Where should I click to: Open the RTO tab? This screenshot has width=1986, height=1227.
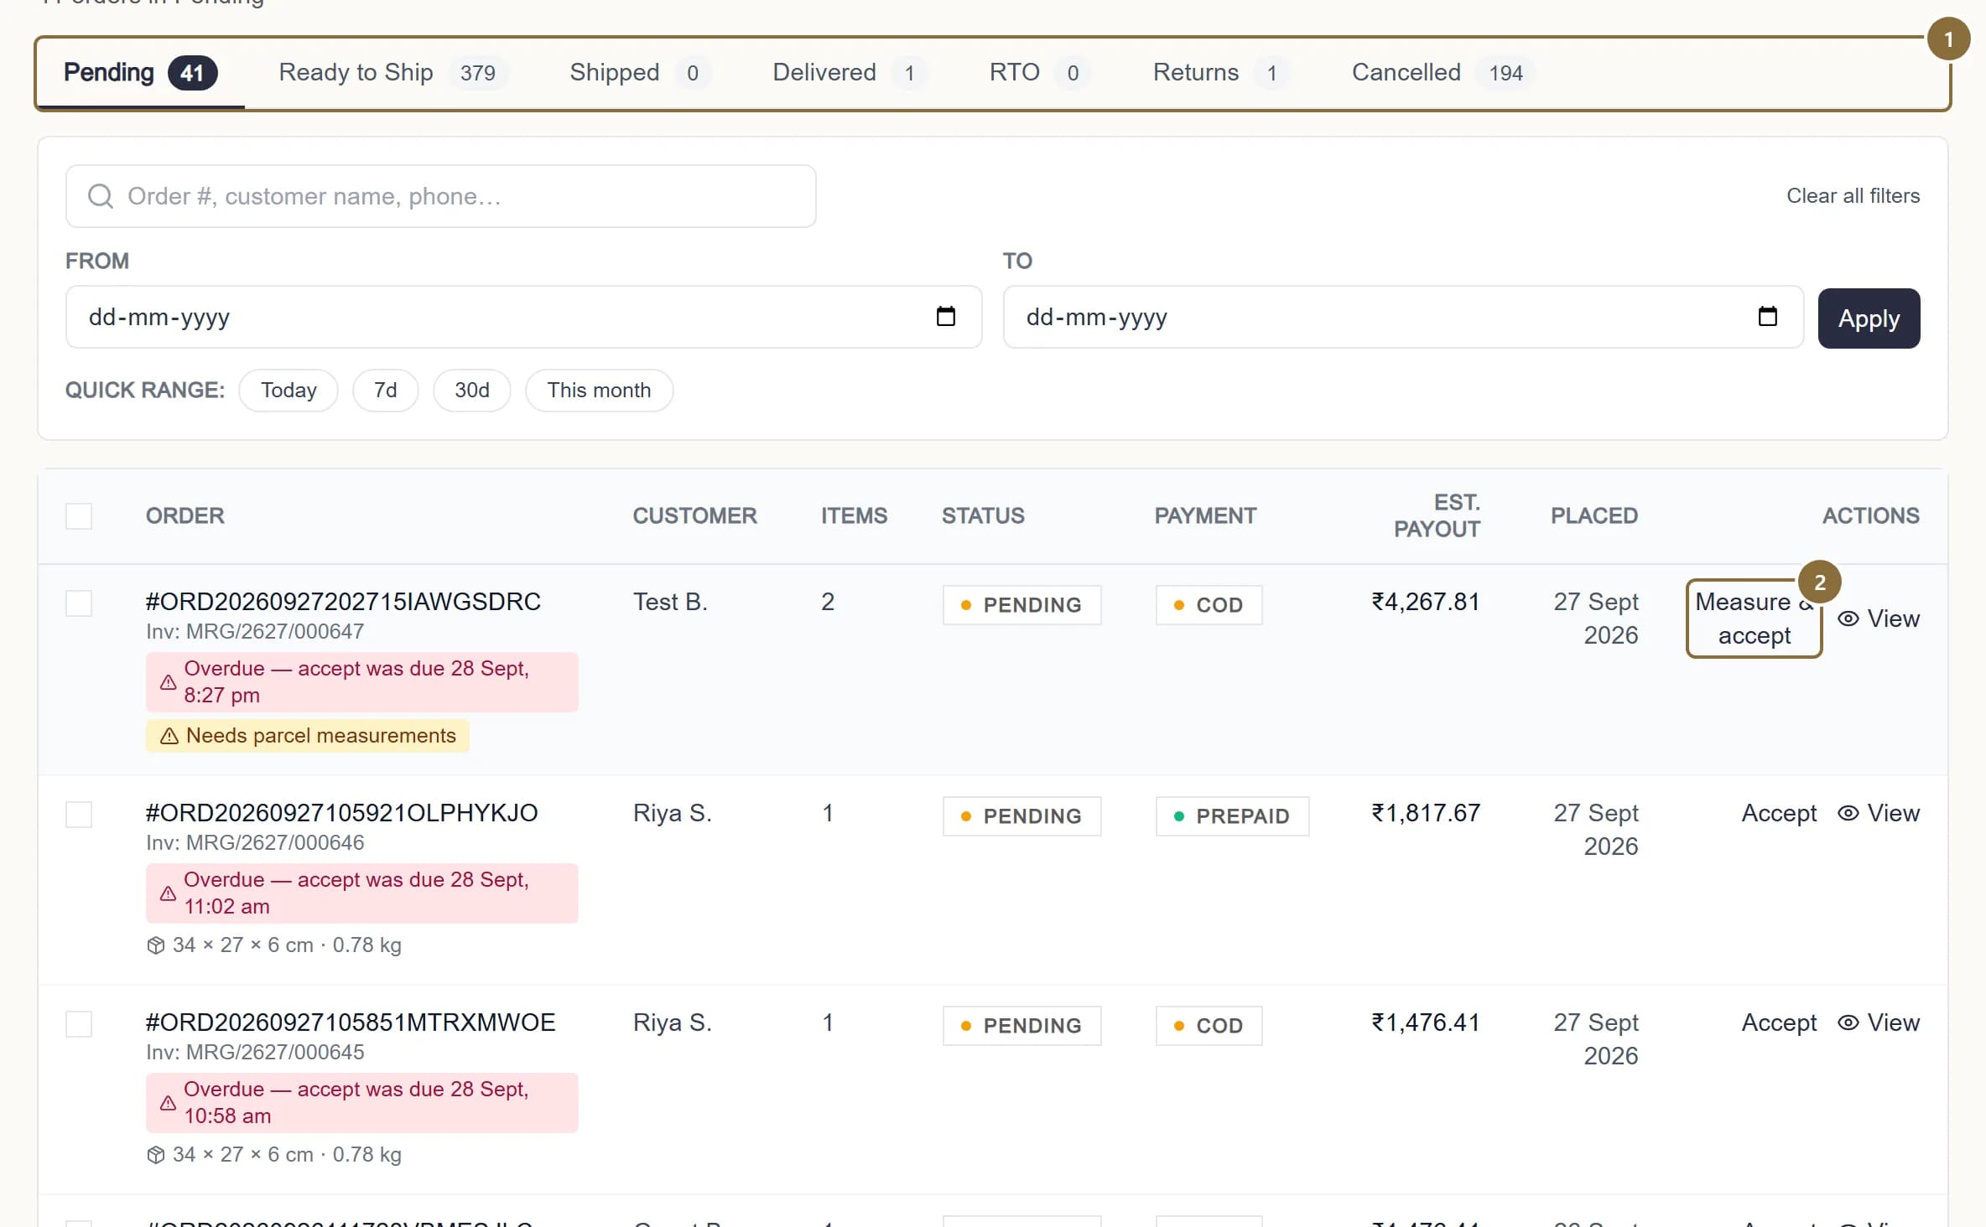1039,73
